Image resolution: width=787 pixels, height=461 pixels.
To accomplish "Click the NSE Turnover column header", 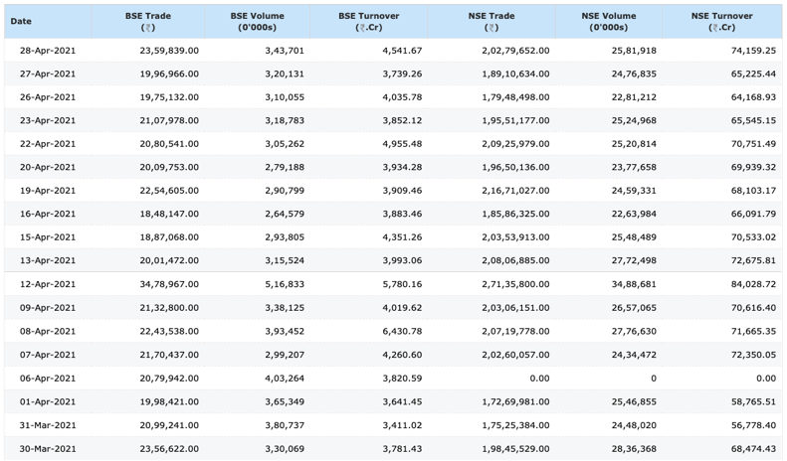I will [721, 22].
